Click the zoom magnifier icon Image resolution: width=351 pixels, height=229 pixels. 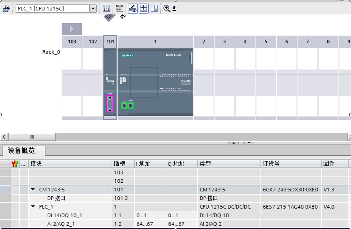[167, 9]
